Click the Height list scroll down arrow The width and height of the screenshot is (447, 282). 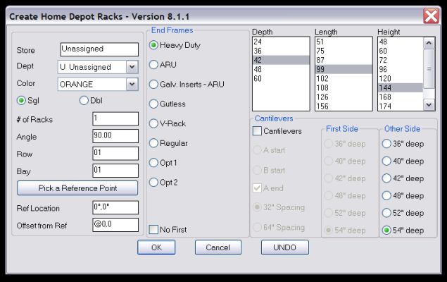click(x=429, y=105)
